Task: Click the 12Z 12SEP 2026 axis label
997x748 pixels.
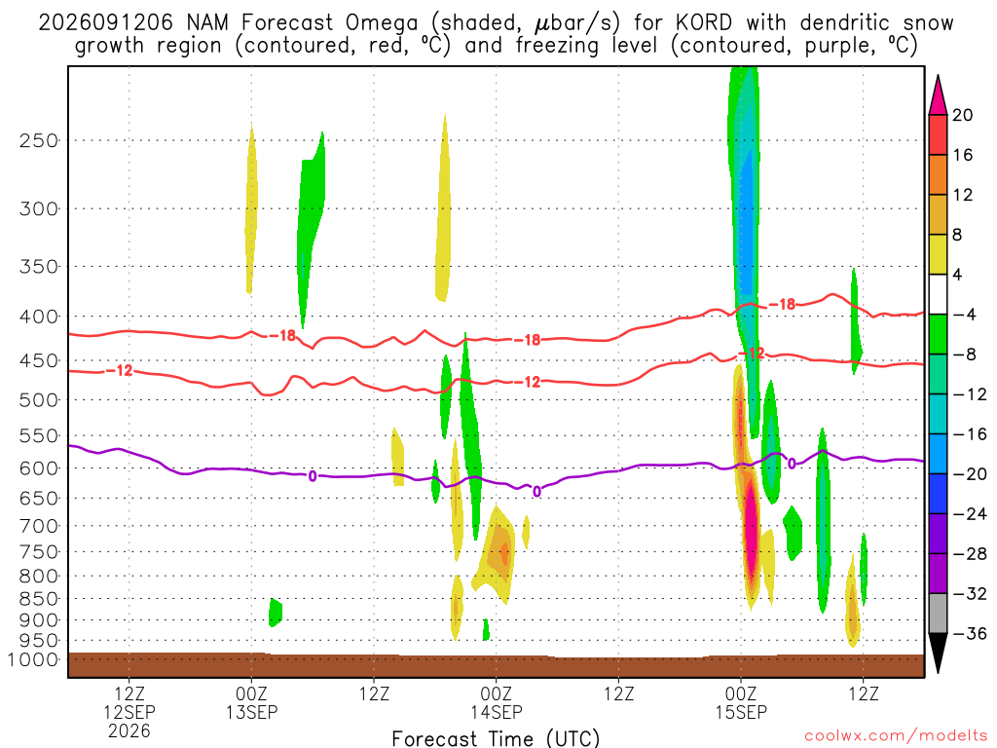Action: click(129, 712)
